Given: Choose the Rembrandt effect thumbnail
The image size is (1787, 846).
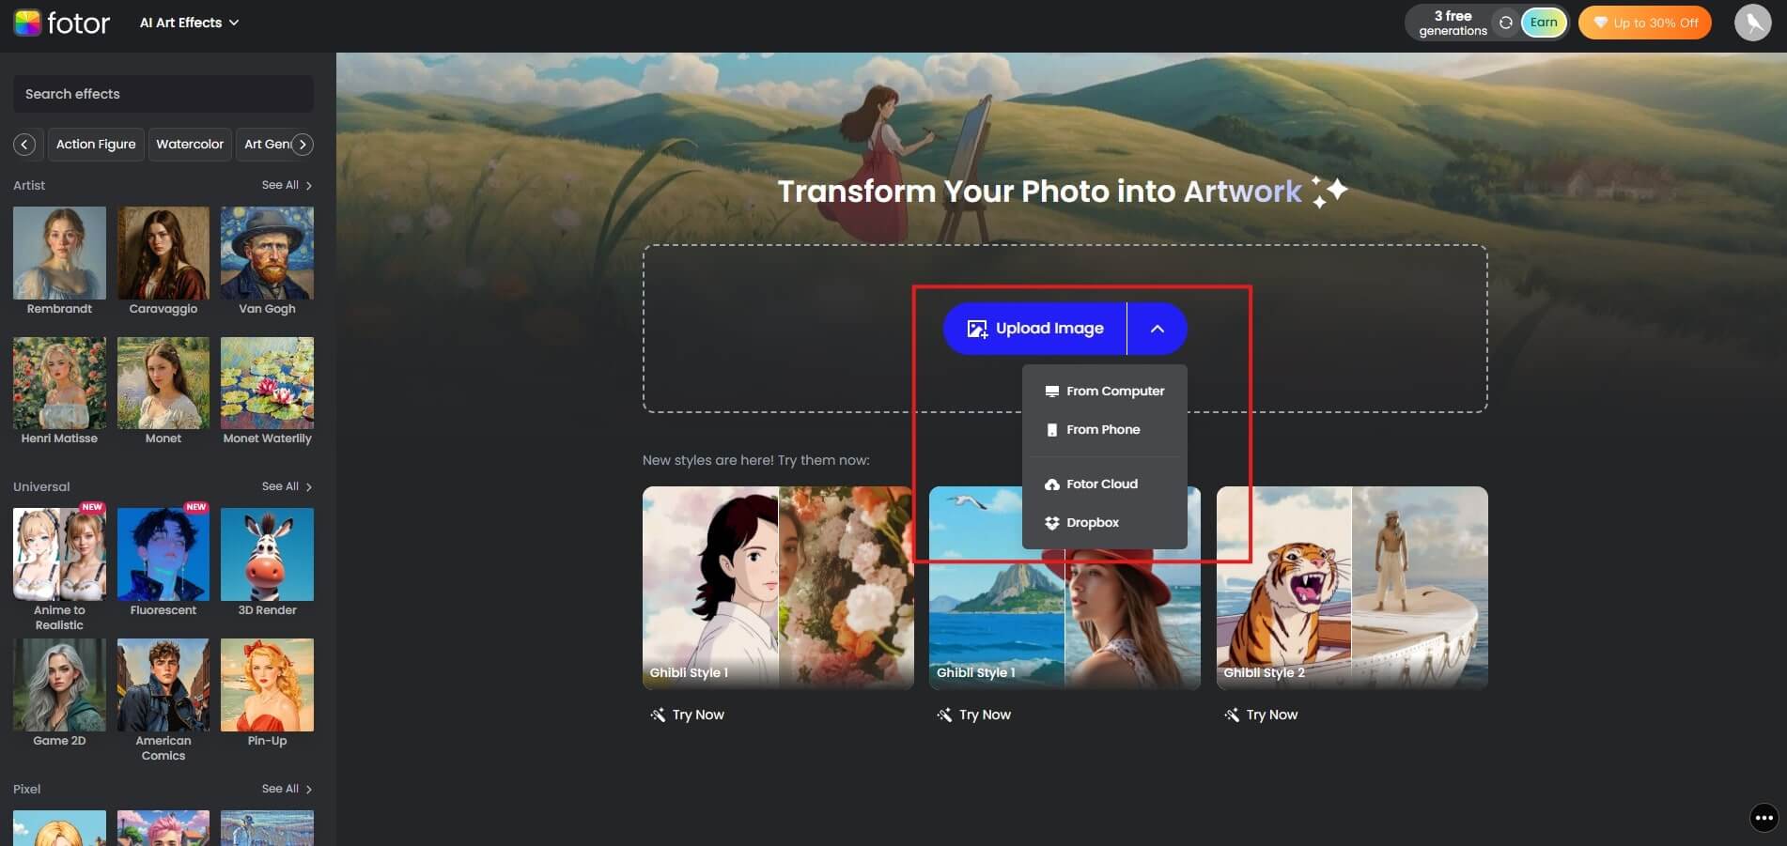Looking at the screenshot, I should click(59, 253).
